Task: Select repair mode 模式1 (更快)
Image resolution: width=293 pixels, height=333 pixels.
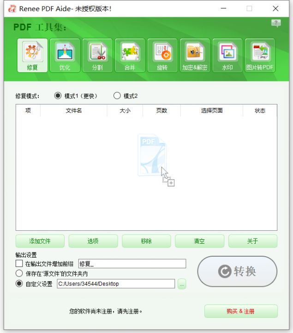Action: pyautogui.click(x=58, y=96)
